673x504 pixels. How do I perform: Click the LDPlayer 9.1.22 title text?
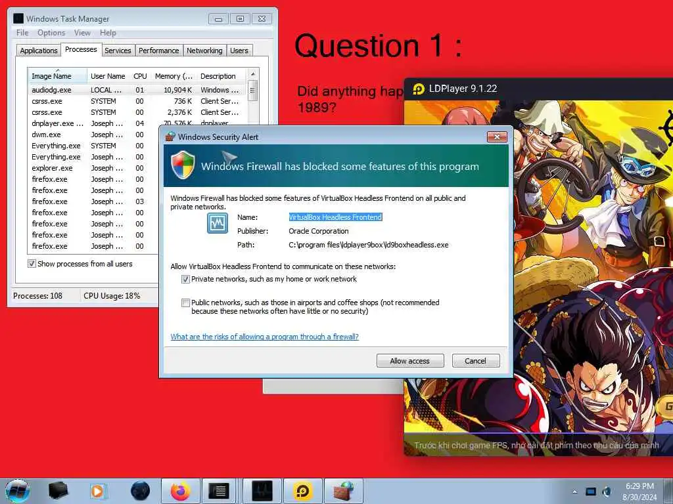point(463,89)
